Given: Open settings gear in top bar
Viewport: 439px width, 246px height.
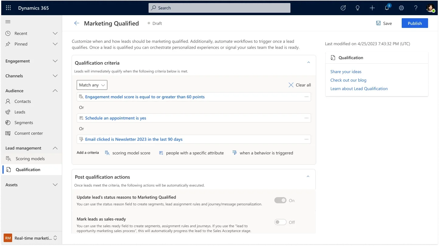Looking at the screenshot, I should tap(401, 8).
